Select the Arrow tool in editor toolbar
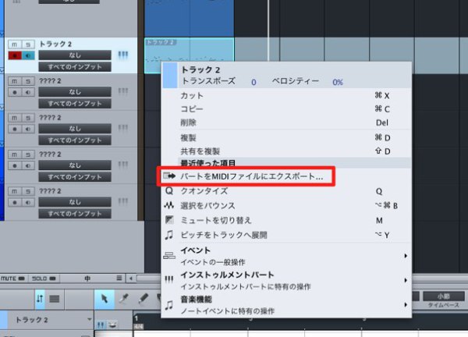 pyautogui.click(x=105, y=299)
